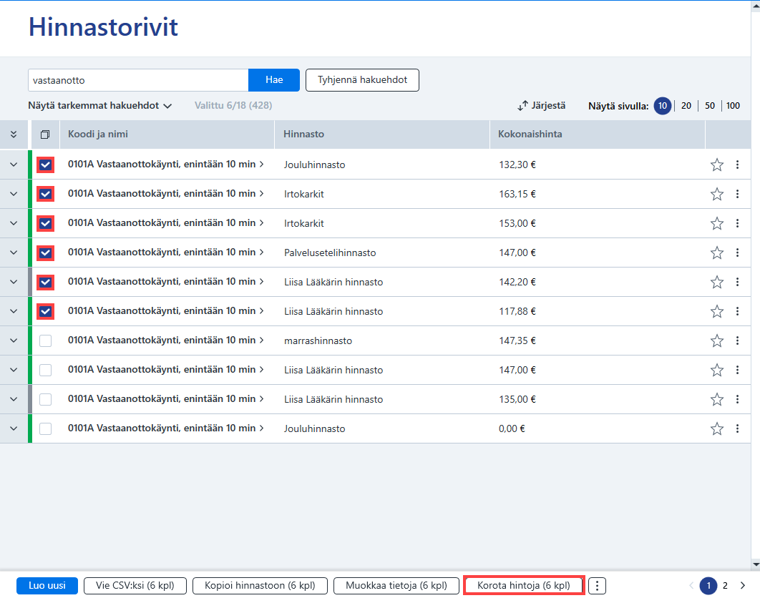Open kebab menu for 142,20 € row
Image resolution: width=760 pixels, height=598 pixels.
[737, 282]
